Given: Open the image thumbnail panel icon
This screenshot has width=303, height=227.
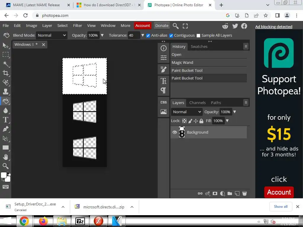Looking at the screenshot, I should coord(163,112).
